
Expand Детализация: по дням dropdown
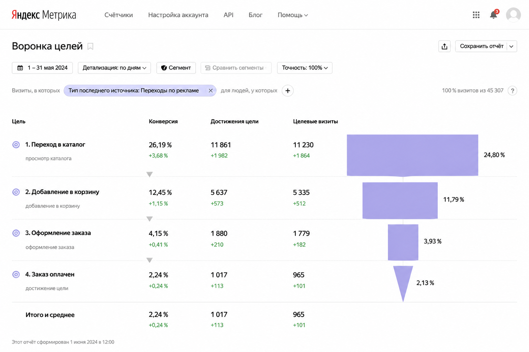point(114,68)
